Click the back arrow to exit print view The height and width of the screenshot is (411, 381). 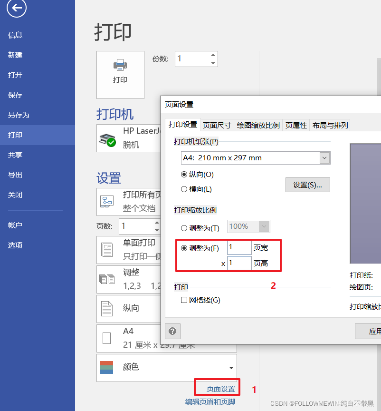(16, 9)
